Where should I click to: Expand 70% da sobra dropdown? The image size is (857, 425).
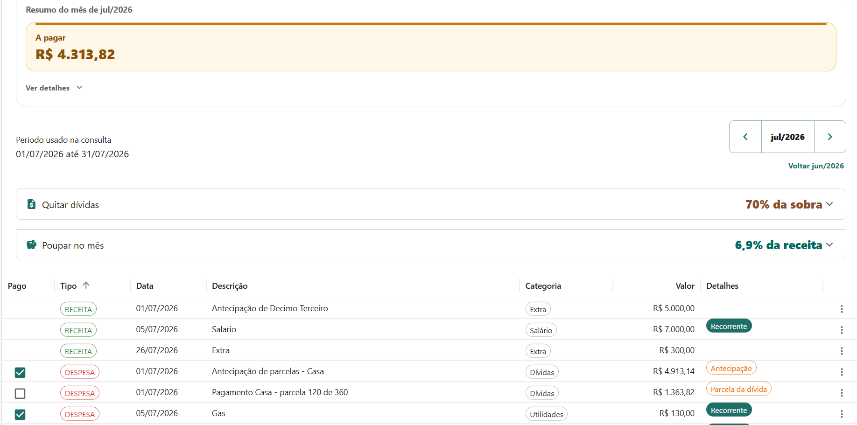pos(789,204)
